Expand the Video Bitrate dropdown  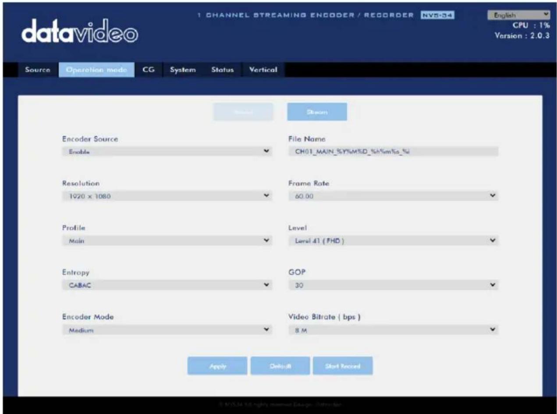click(394, 330)
